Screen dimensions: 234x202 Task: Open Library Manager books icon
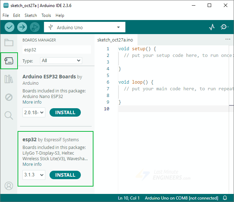pos(9,79)
